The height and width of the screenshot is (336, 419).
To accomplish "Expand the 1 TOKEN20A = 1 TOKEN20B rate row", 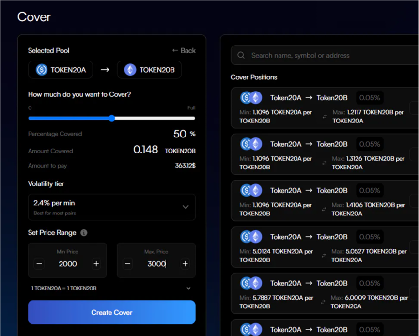I will coord(188,288).
